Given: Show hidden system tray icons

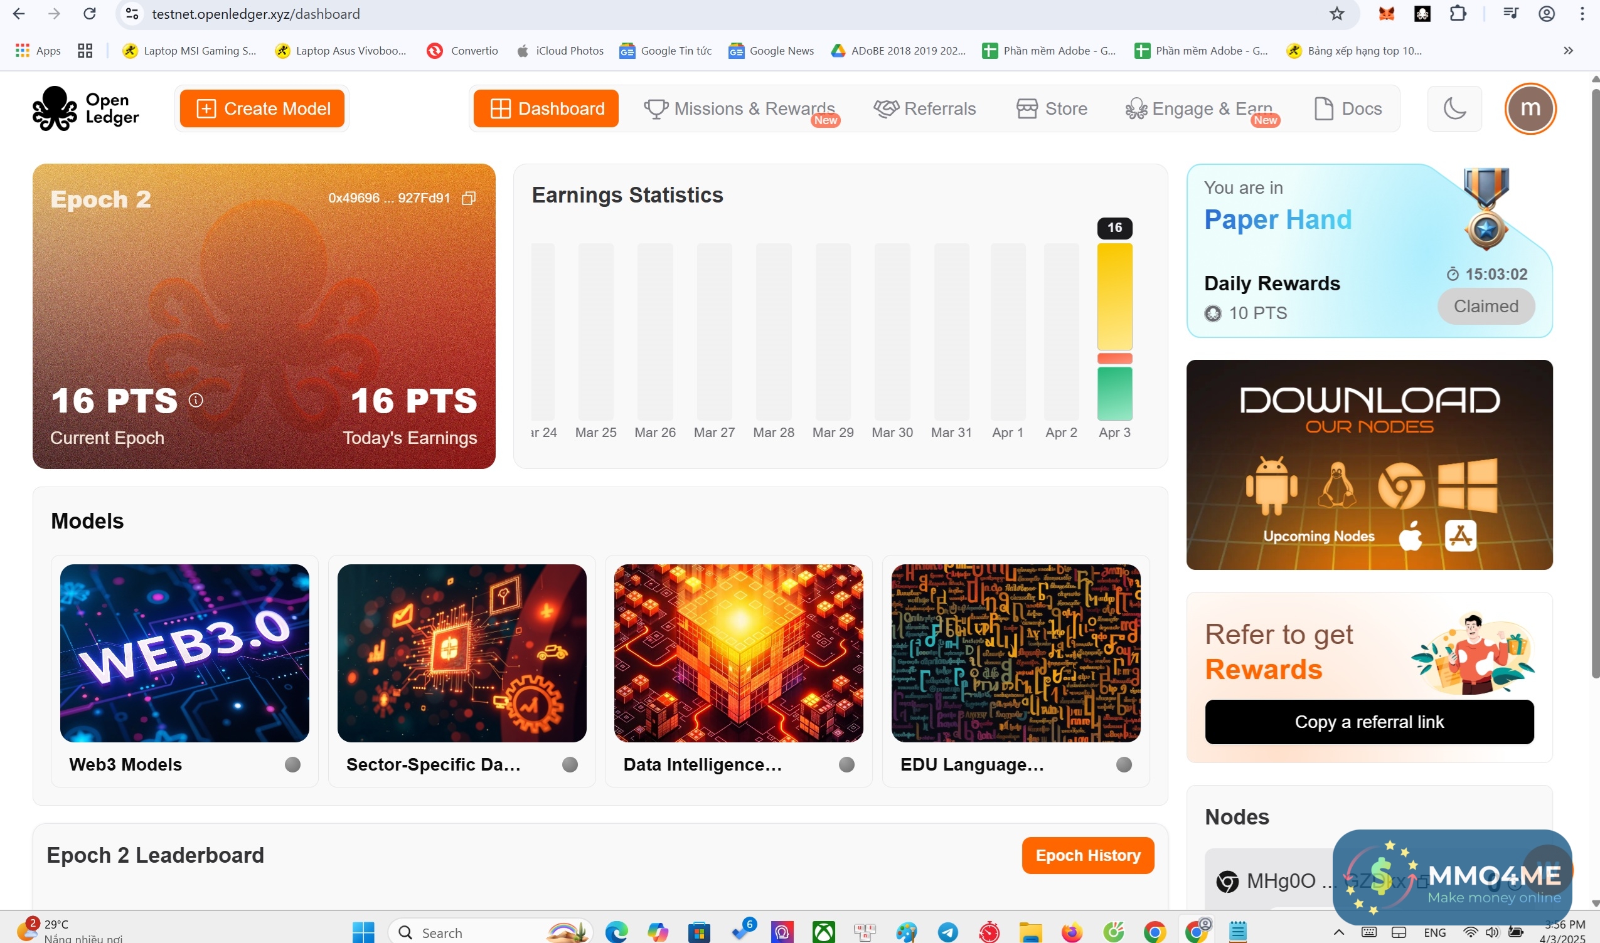Looking at the screenshot, I should 1338,932.
